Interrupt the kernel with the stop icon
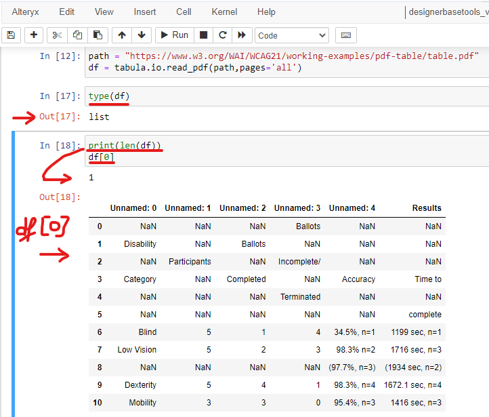 pyautogui.click(x=203, y=35)
